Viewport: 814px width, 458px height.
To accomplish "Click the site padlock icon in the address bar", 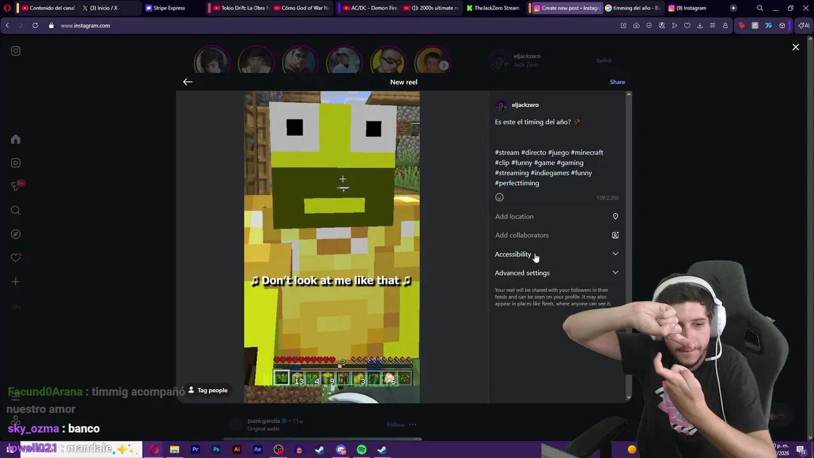I will click(52, 25).
